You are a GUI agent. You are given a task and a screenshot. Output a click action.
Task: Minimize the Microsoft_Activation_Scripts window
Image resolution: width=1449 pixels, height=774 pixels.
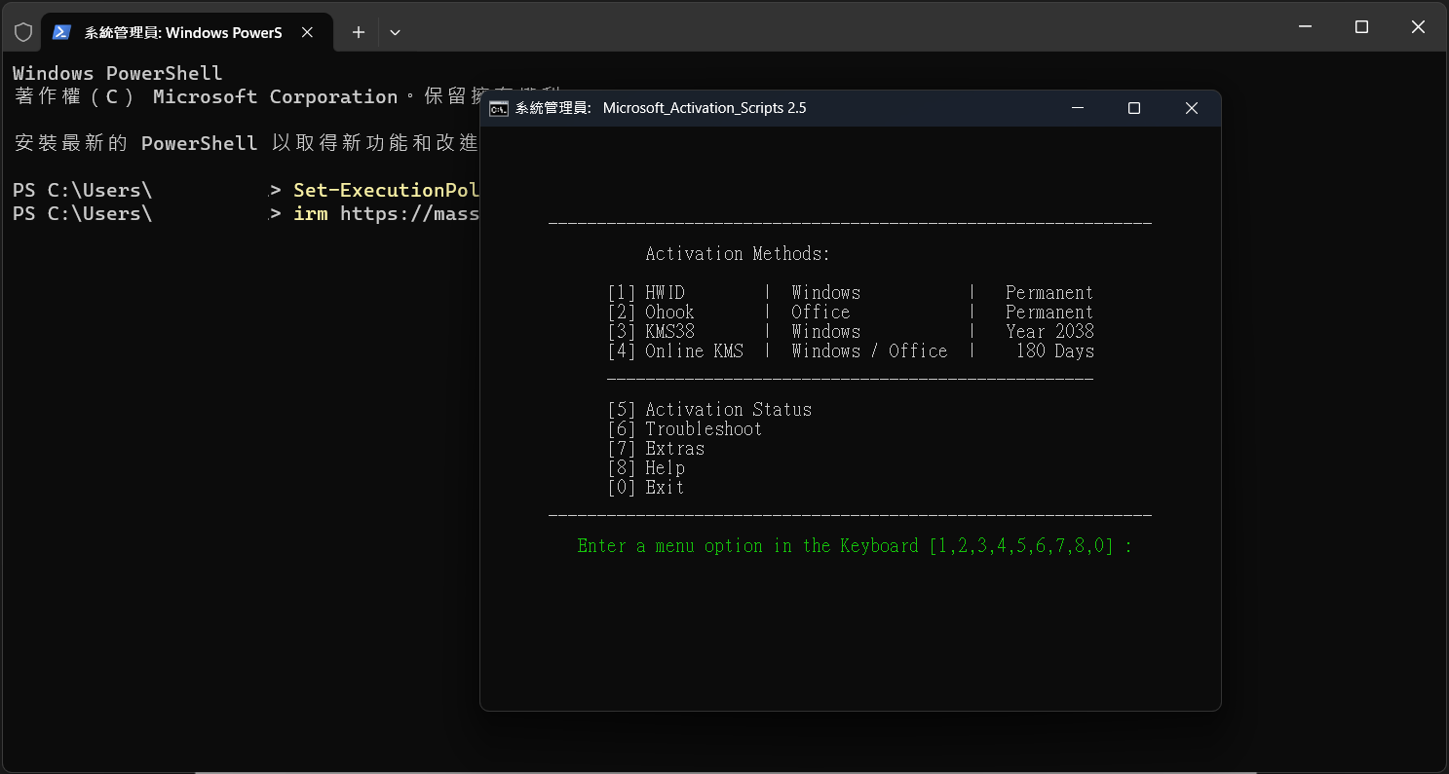point(1077,108)
